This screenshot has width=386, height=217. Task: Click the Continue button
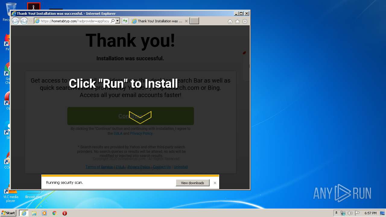tap(131, 116)
